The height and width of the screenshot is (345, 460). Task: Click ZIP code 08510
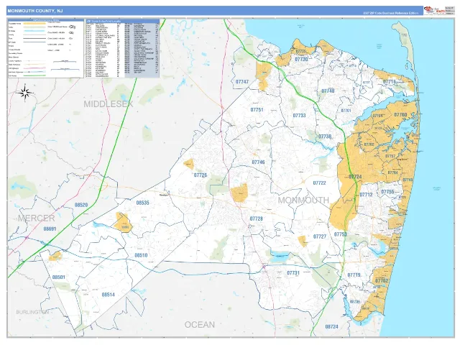pos(141,256)
